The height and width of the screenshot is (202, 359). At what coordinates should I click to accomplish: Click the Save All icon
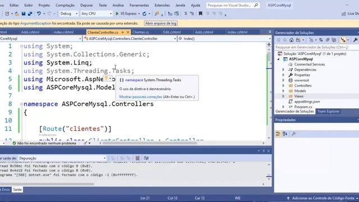click(x=30, y=13)
